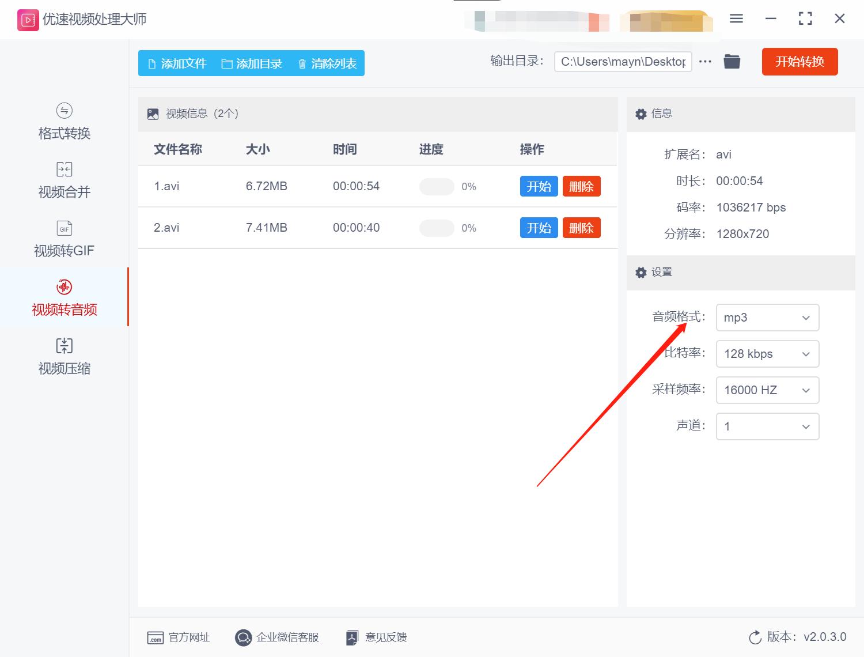
Task: Click 开始转换 to start conversion
Action: tap(799, 62)
